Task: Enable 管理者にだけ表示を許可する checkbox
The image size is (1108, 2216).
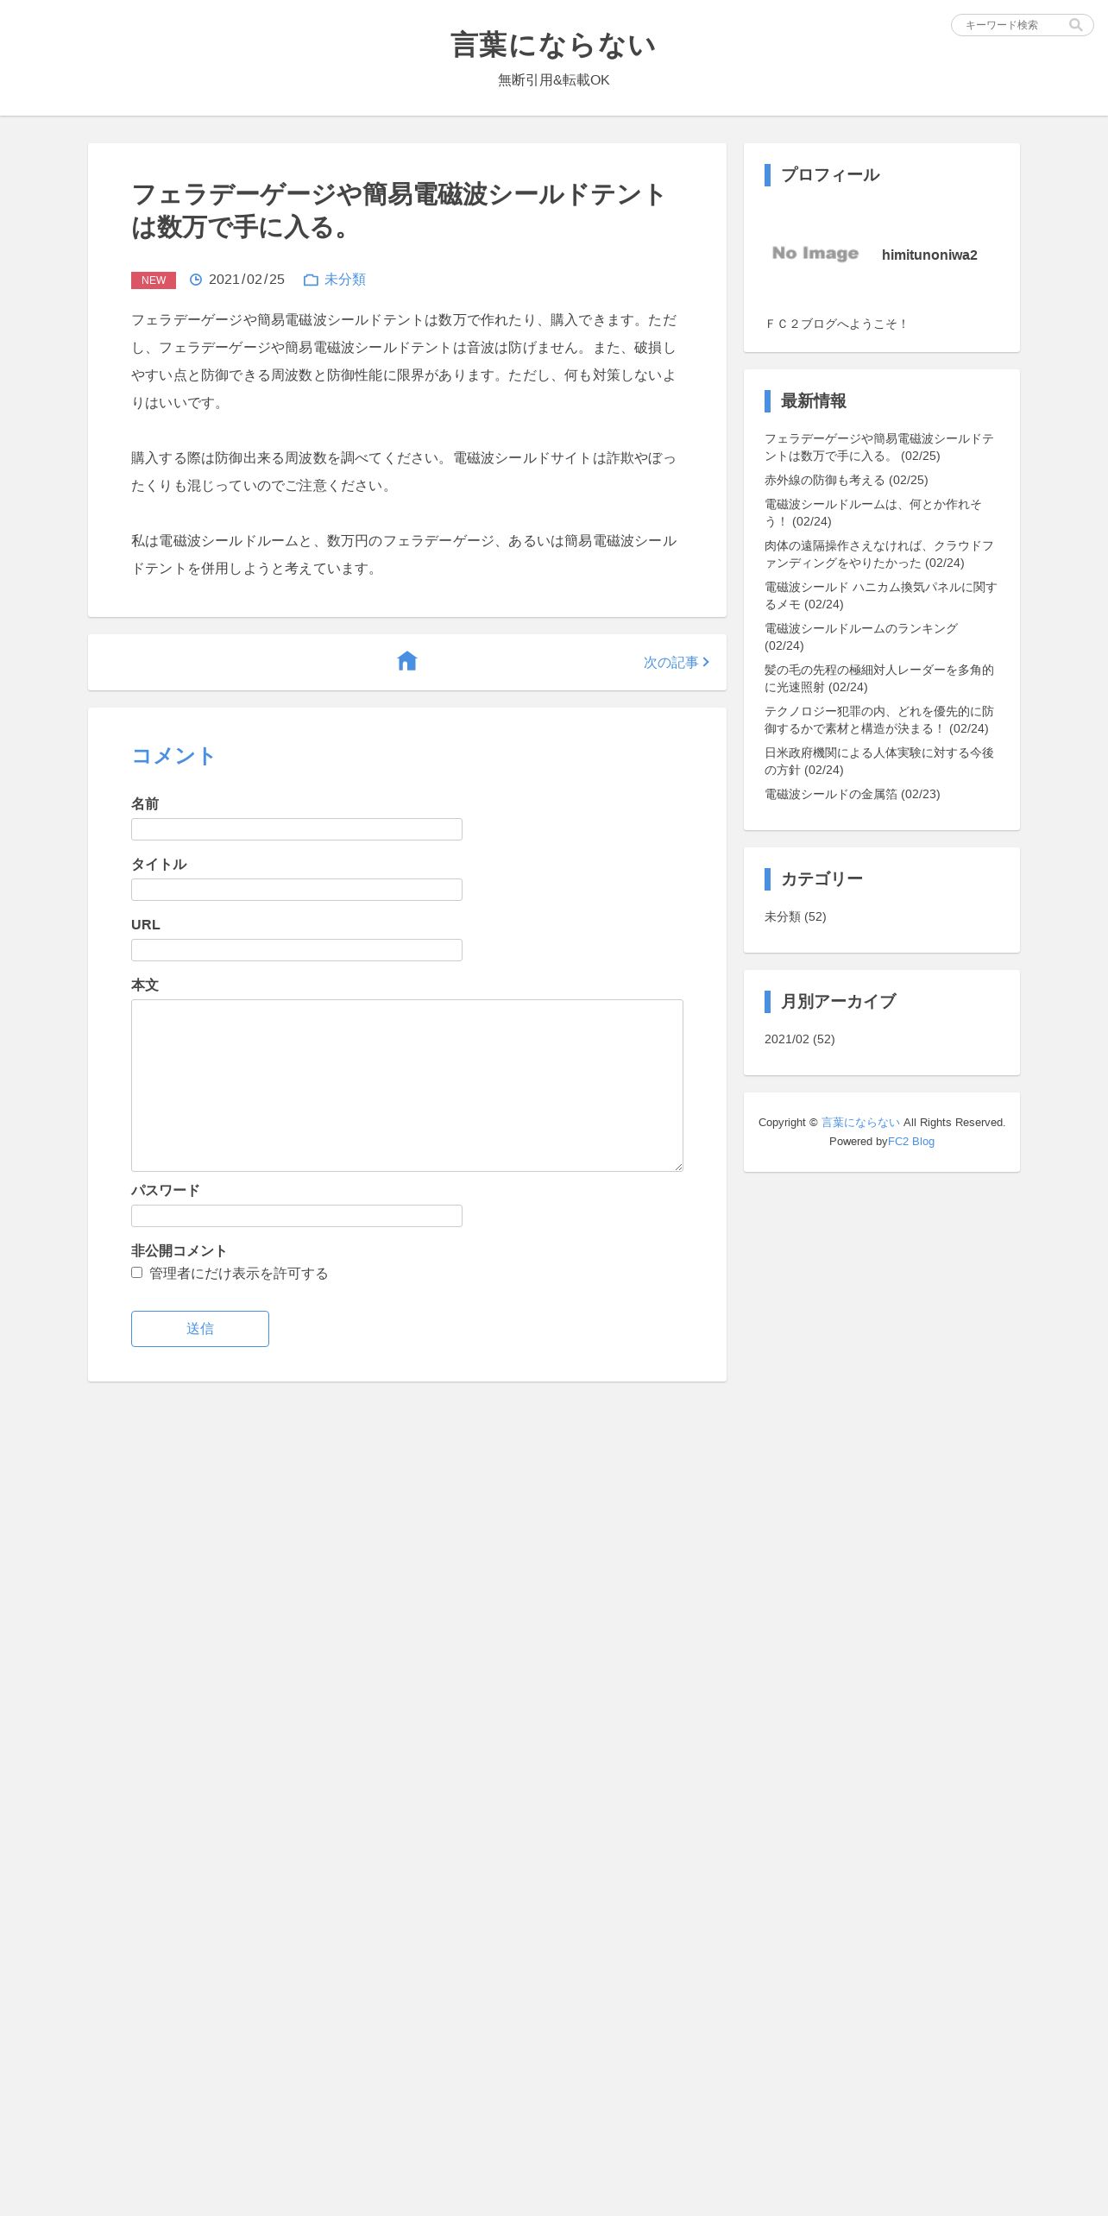Action: [x=136, y=1272]
